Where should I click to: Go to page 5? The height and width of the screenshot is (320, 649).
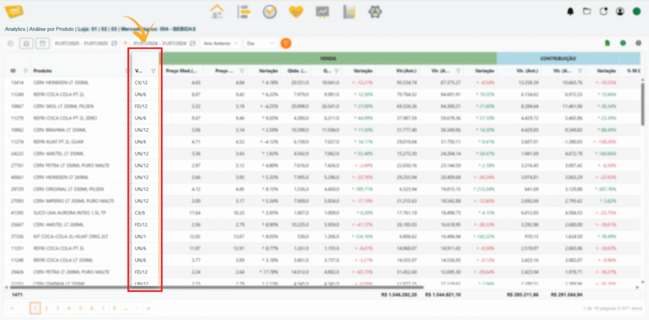80,308
